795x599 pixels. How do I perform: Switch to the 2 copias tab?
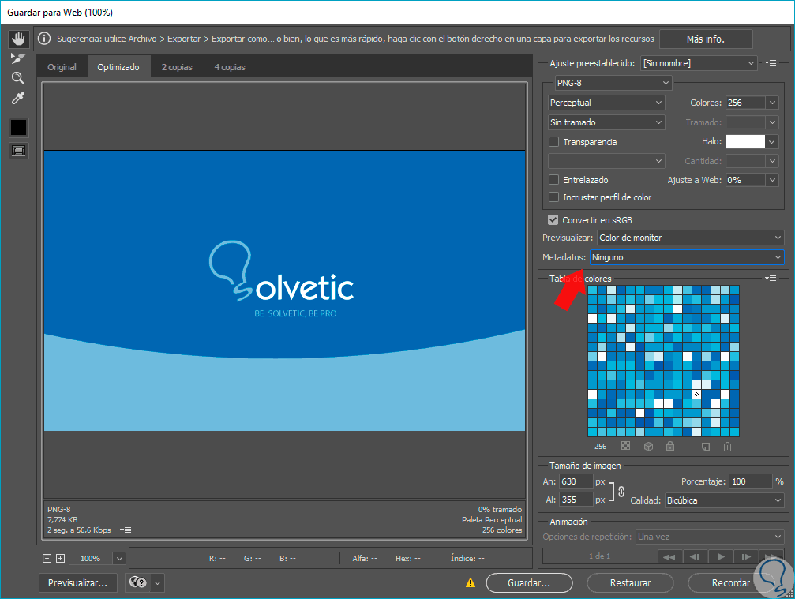coord(177,67)
